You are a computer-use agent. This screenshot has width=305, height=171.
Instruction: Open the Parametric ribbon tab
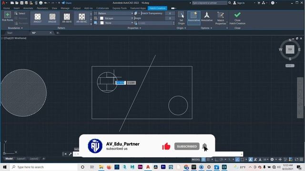(x=42, y=8)
